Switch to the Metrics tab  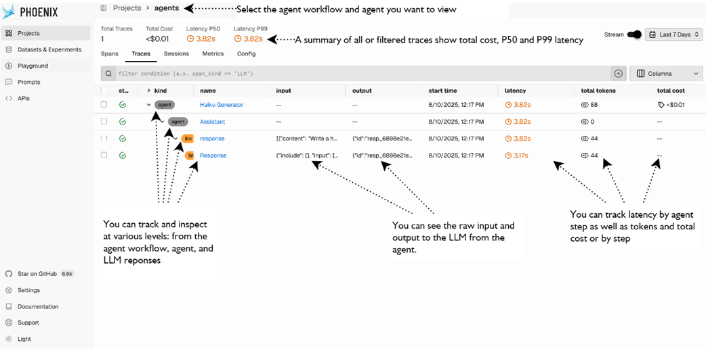(x=213, y=53)
